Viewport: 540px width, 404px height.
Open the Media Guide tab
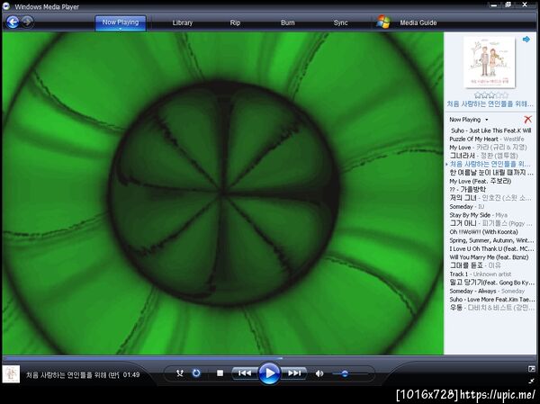(x=418, y=22)
